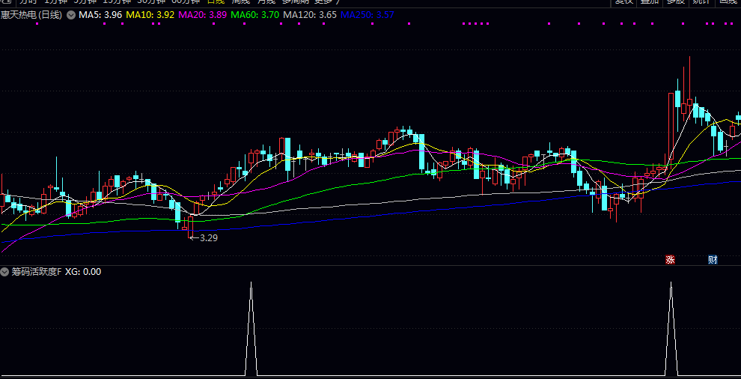This screenshot has width=741, height=379.
Task: Click the first spike in 筹码活跃度F panel
Action: coord(251,330)
